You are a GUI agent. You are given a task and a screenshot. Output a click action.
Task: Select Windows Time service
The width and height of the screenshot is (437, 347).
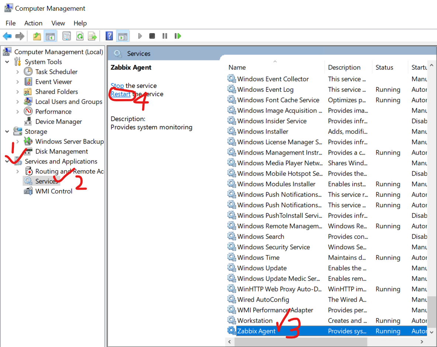327,257
